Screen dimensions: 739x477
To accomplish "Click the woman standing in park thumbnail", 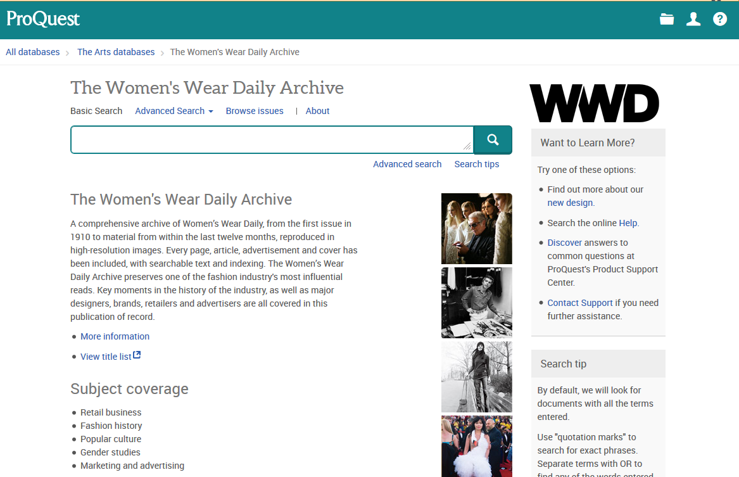I will (x=476, y=377).
